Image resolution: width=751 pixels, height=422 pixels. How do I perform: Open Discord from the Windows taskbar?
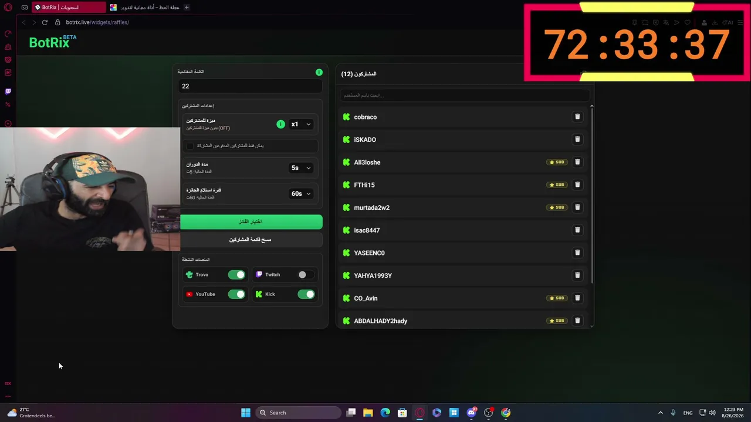click(x=471, y=413)
